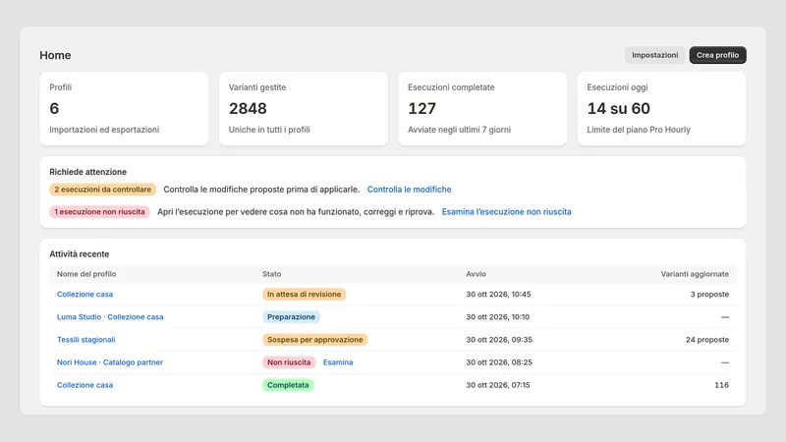786x442 pixels.
Task: Click the Stato column header
Action: 272,274
